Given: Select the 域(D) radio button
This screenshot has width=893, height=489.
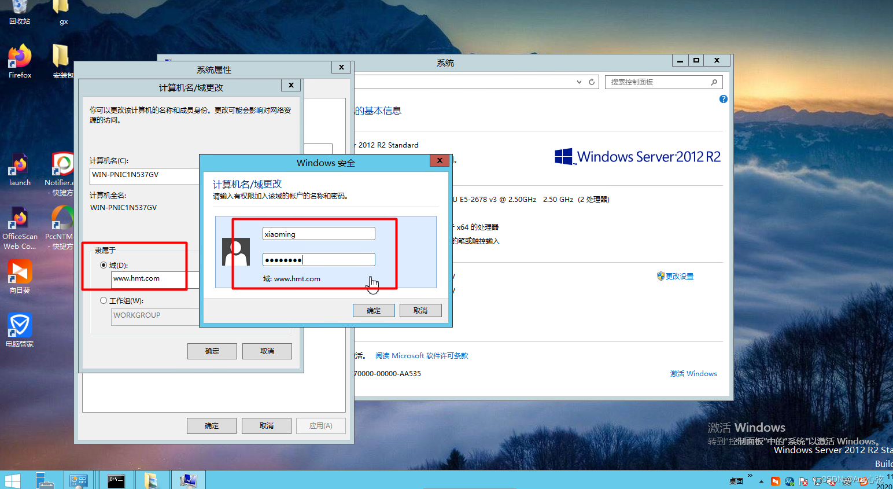Looking at the screenshot, I should pyautogui.click(x=104, y=265).
